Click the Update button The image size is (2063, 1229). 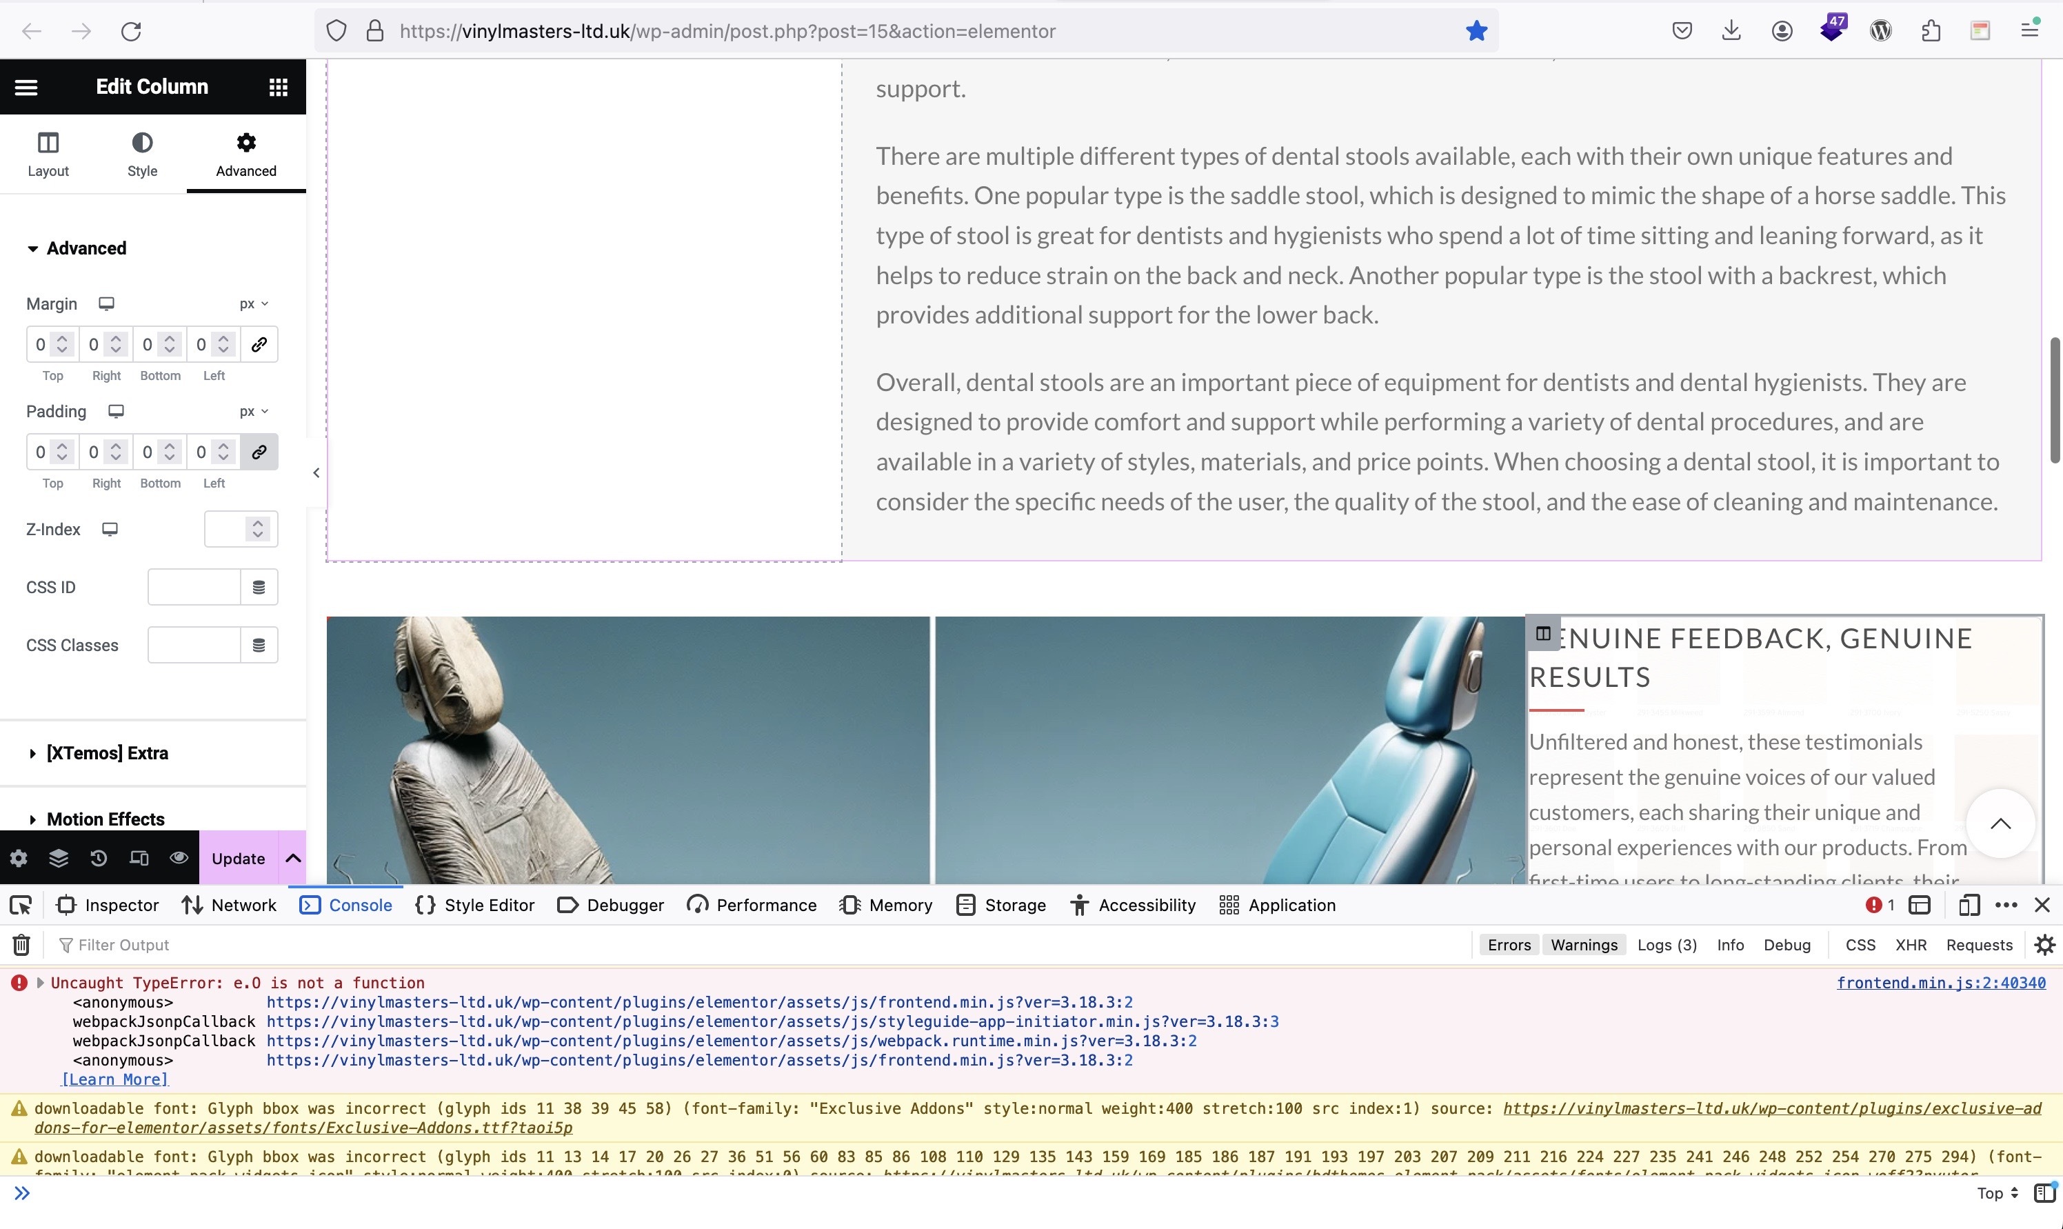[x=238, y=858]
